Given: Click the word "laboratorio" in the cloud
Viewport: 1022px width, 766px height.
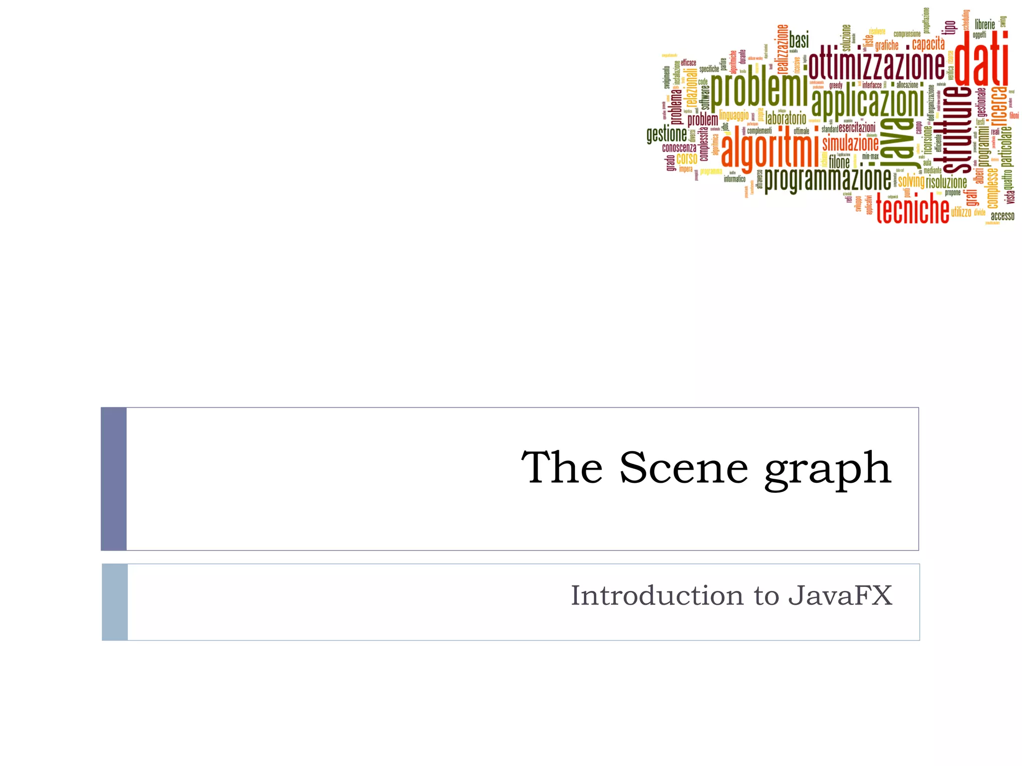Looking at the screenshot, I should pyautogui.click(x=785, y=118).
